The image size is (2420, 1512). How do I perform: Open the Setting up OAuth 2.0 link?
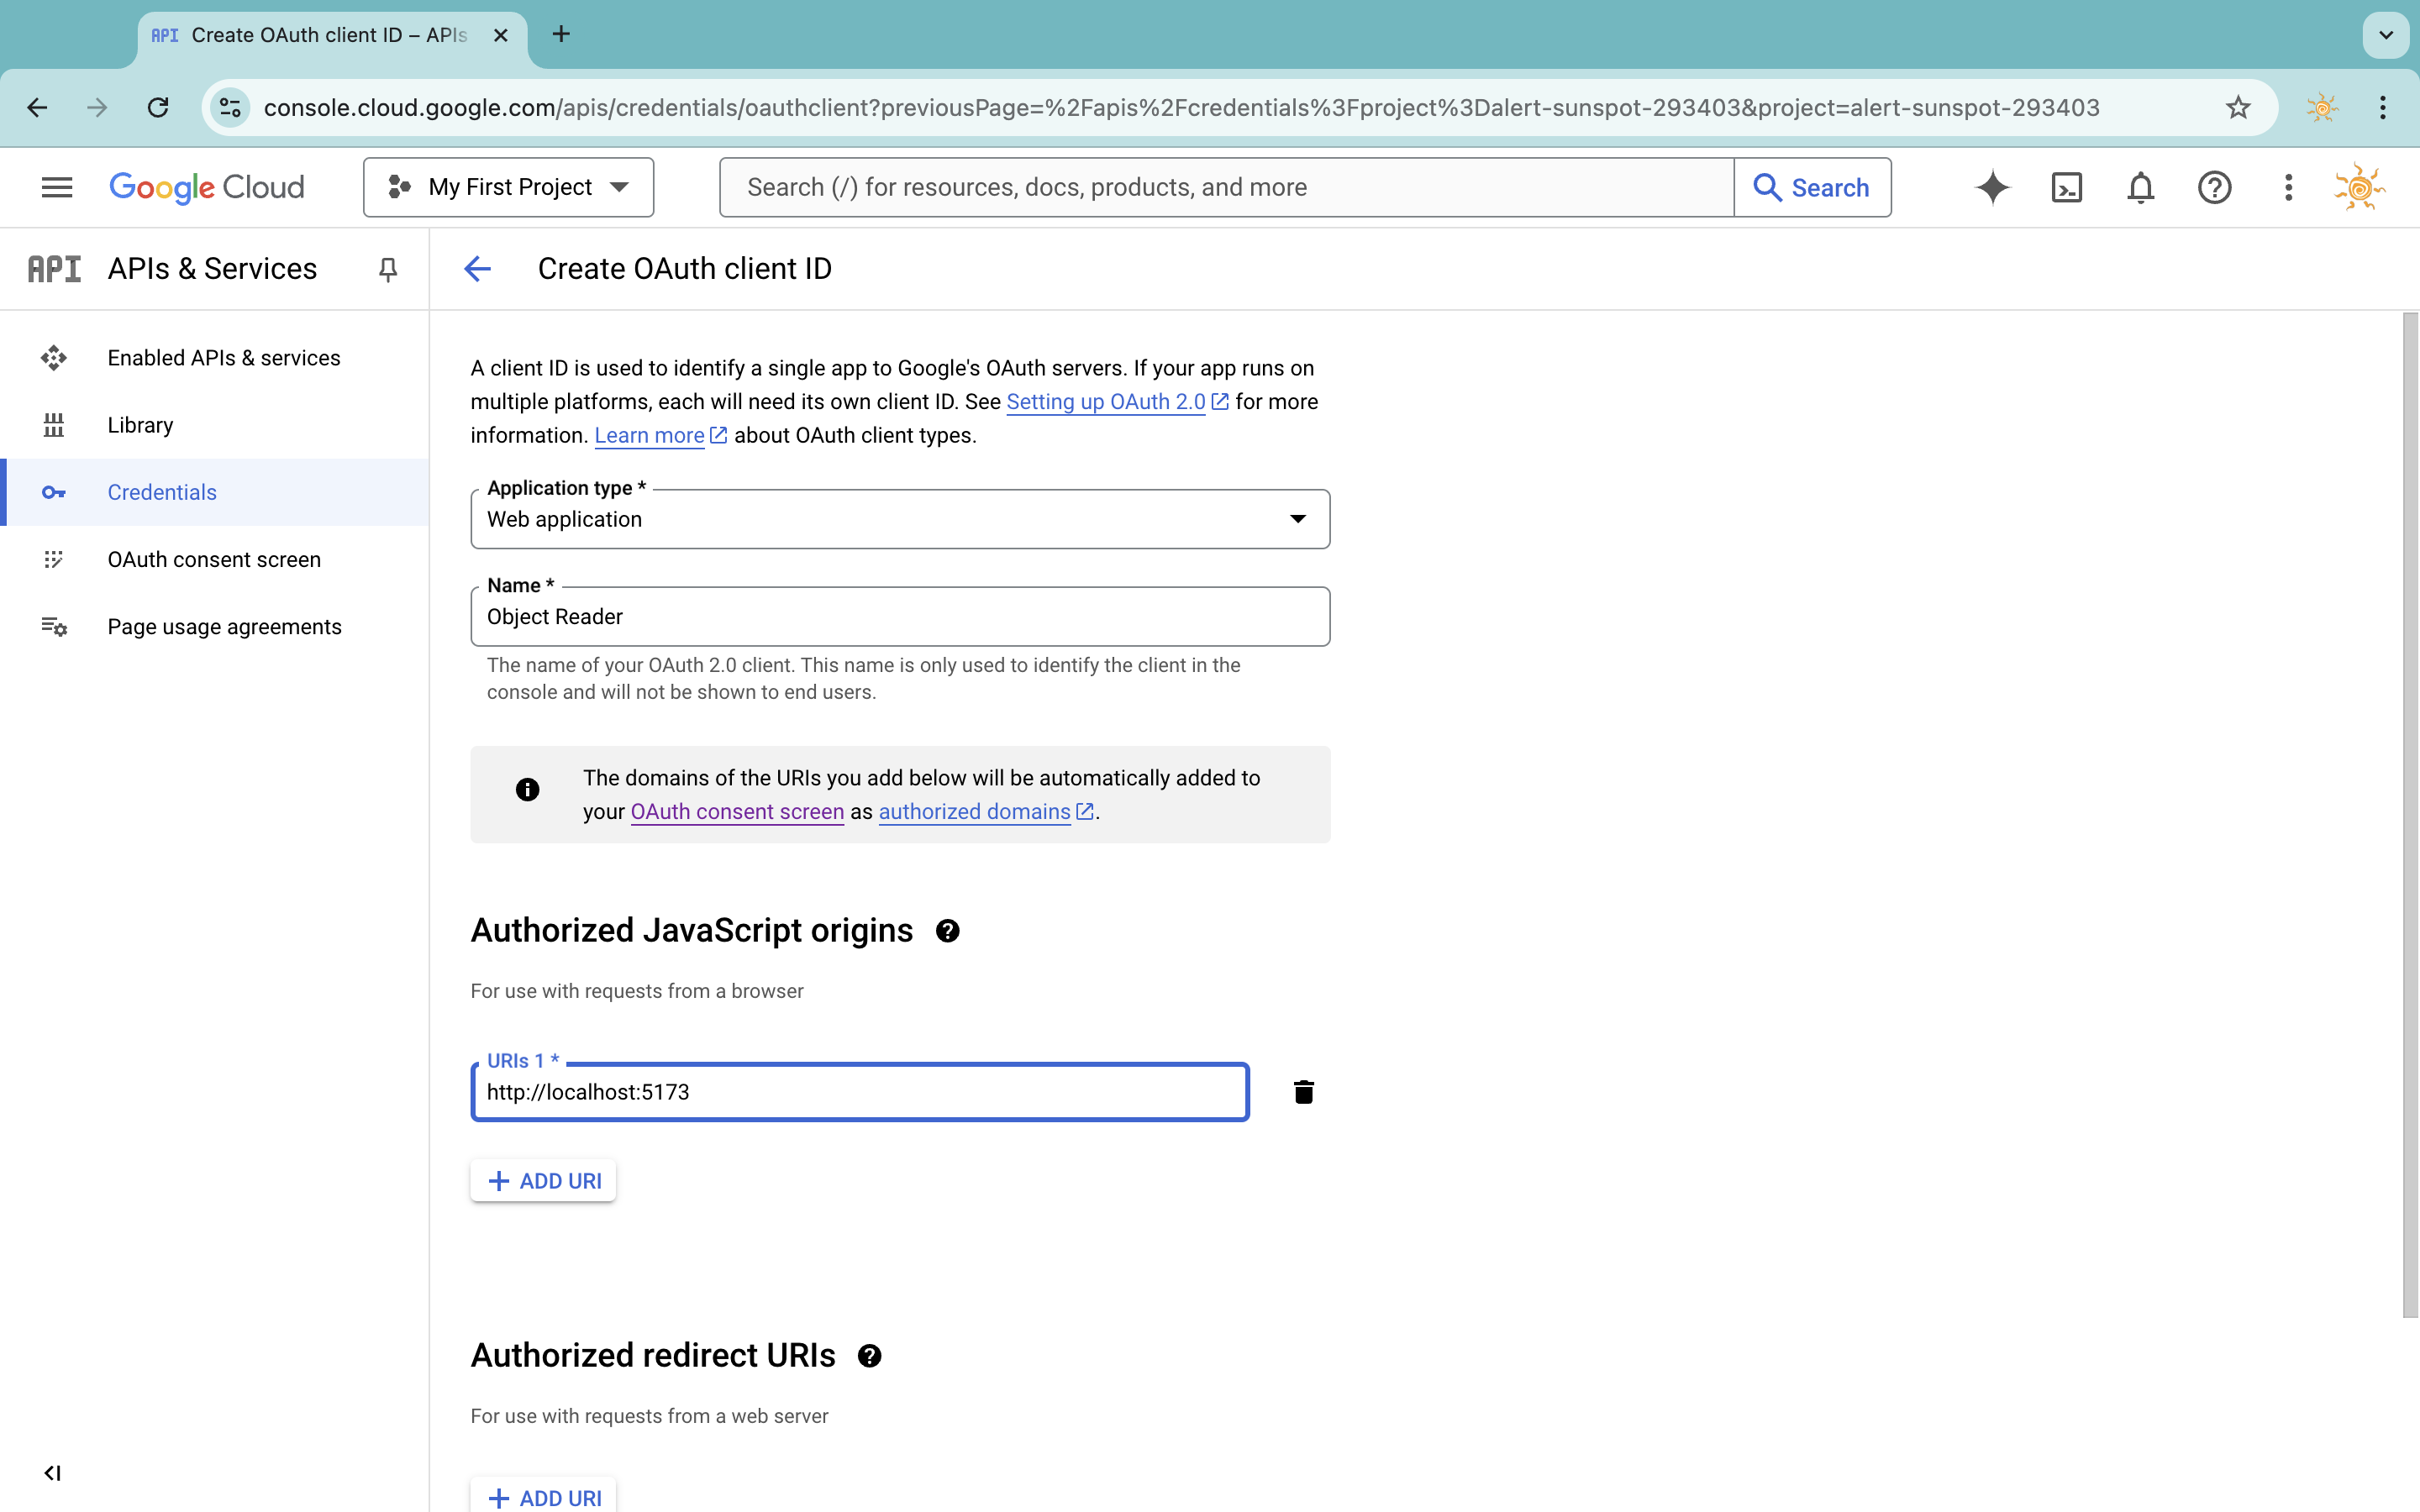point(1106,401)
